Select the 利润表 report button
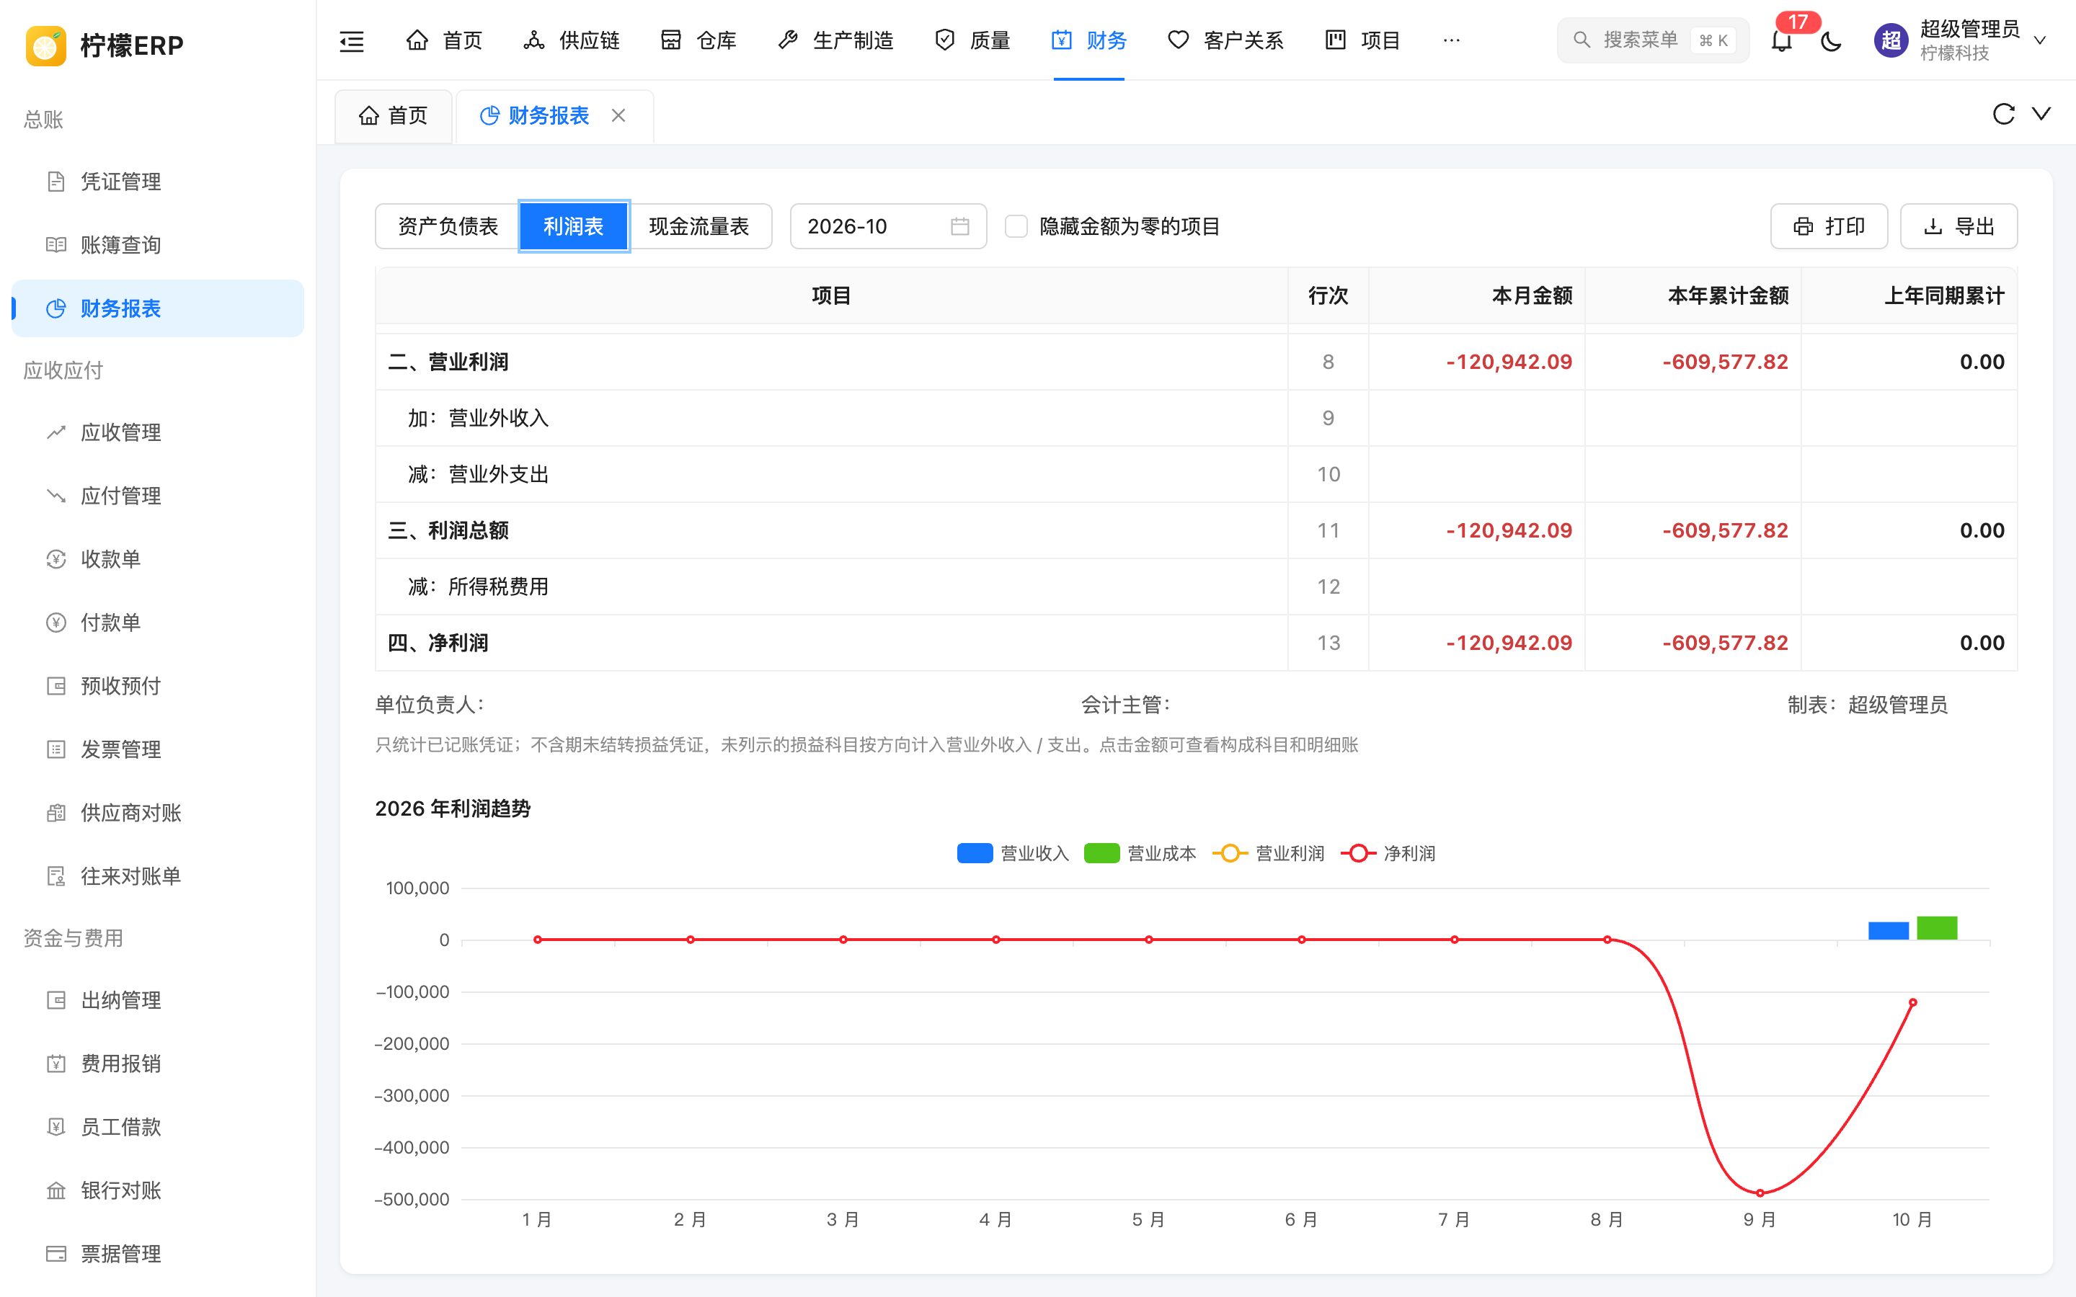 point(574,226)
